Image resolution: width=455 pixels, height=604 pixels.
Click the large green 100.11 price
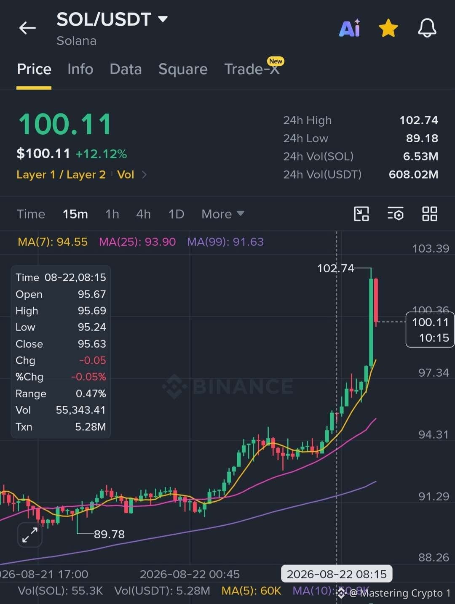pyautogui.click(x=65, y=125)
